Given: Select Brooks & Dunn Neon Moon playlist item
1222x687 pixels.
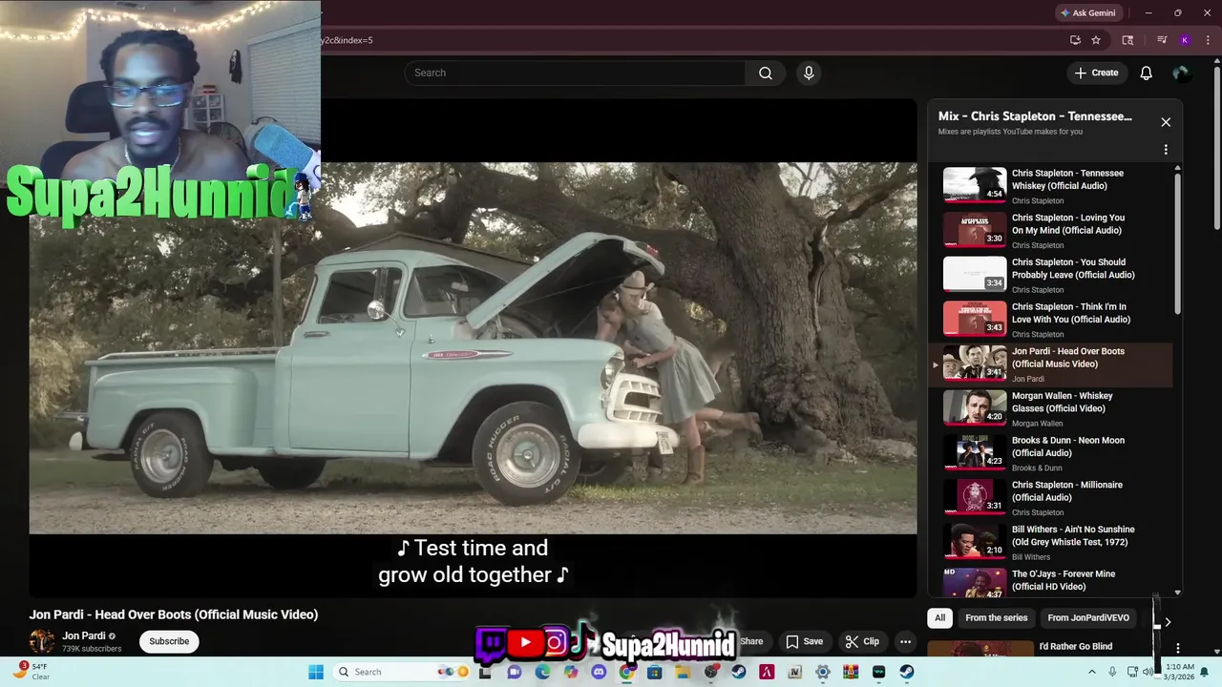Looking at the screenshot, I should [1050, 453].
